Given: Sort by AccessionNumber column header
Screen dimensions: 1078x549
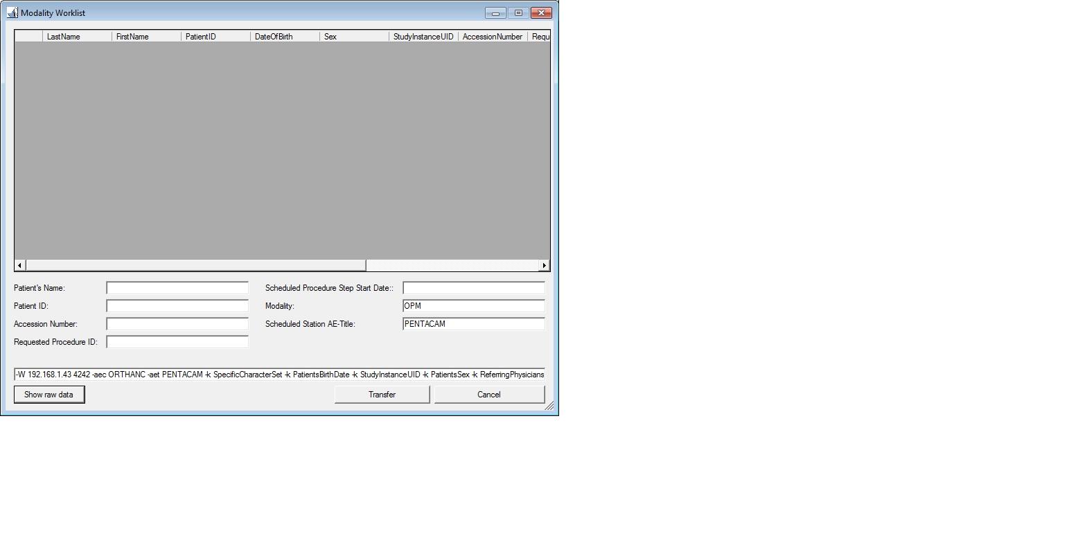Looking at the screenshot, I should coord(493,37).
